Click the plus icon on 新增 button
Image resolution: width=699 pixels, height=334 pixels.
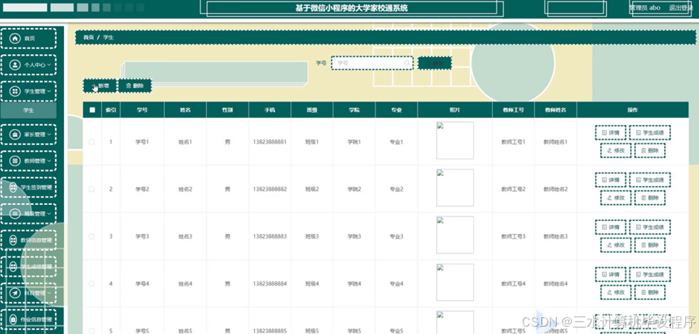pos(93,86)
